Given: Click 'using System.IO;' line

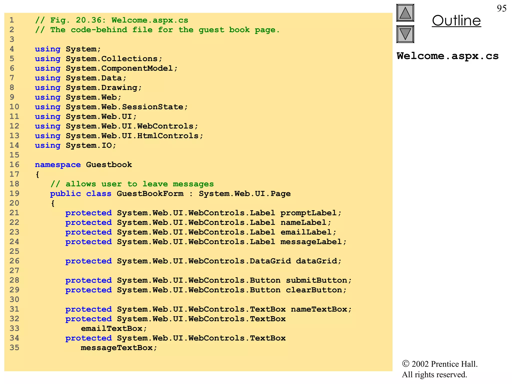Looking at the screenshot, I should (75, 145).
